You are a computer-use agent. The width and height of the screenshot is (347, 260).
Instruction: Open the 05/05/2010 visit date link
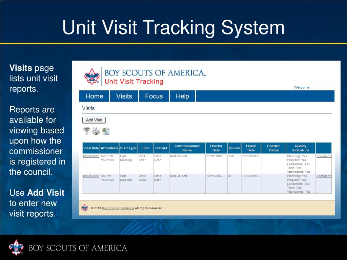[91, 176]
